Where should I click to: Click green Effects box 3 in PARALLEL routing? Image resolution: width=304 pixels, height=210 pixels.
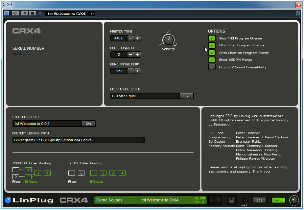click(x=38, y=173)
